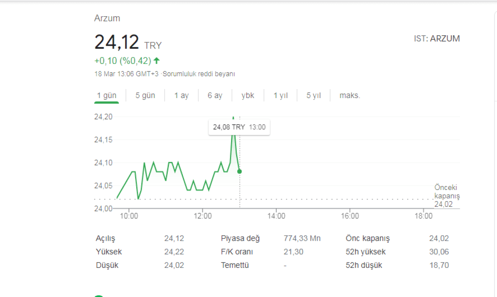This screenshot has width=497, height=297.
Task: Open the 6 ay chart range
Action: (x=215, y=95)
